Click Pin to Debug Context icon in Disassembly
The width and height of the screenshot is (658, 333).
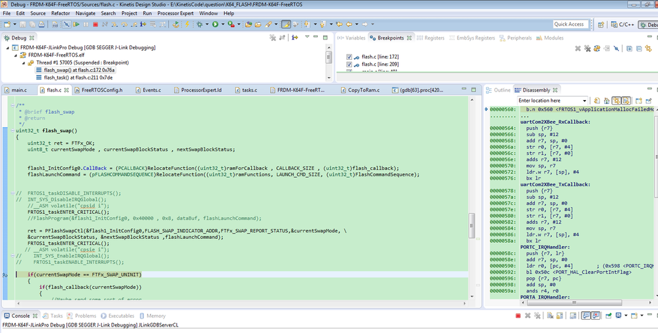(x=648, y=101)
